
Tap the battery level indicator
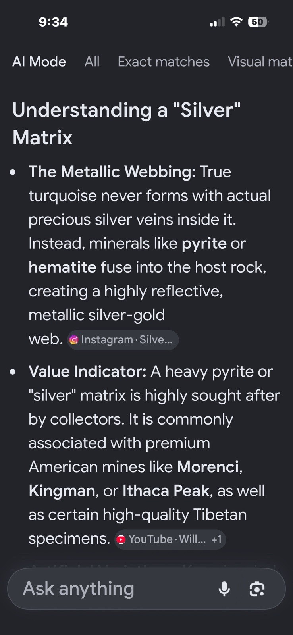click(258, 22)
